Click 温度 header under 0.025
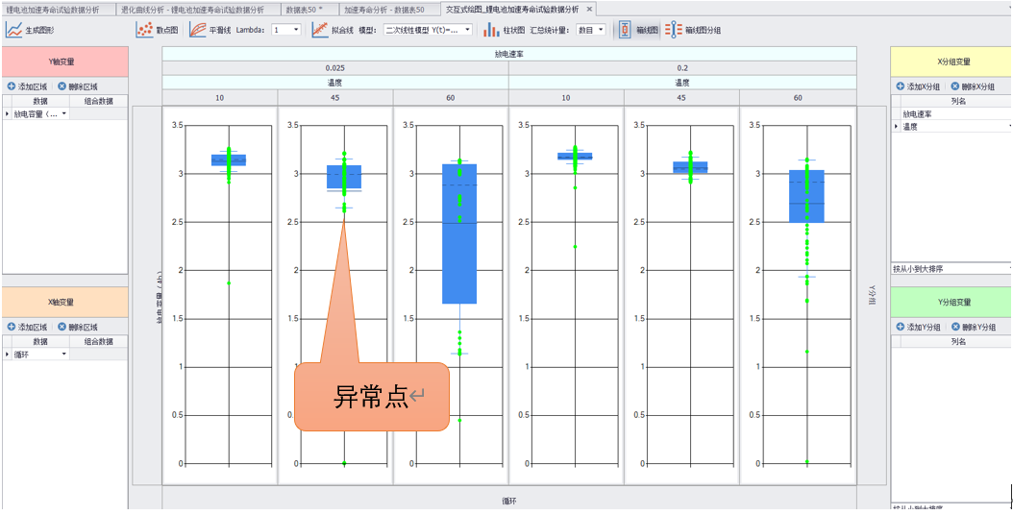The image size is (1013, 515). click(335, 83)
